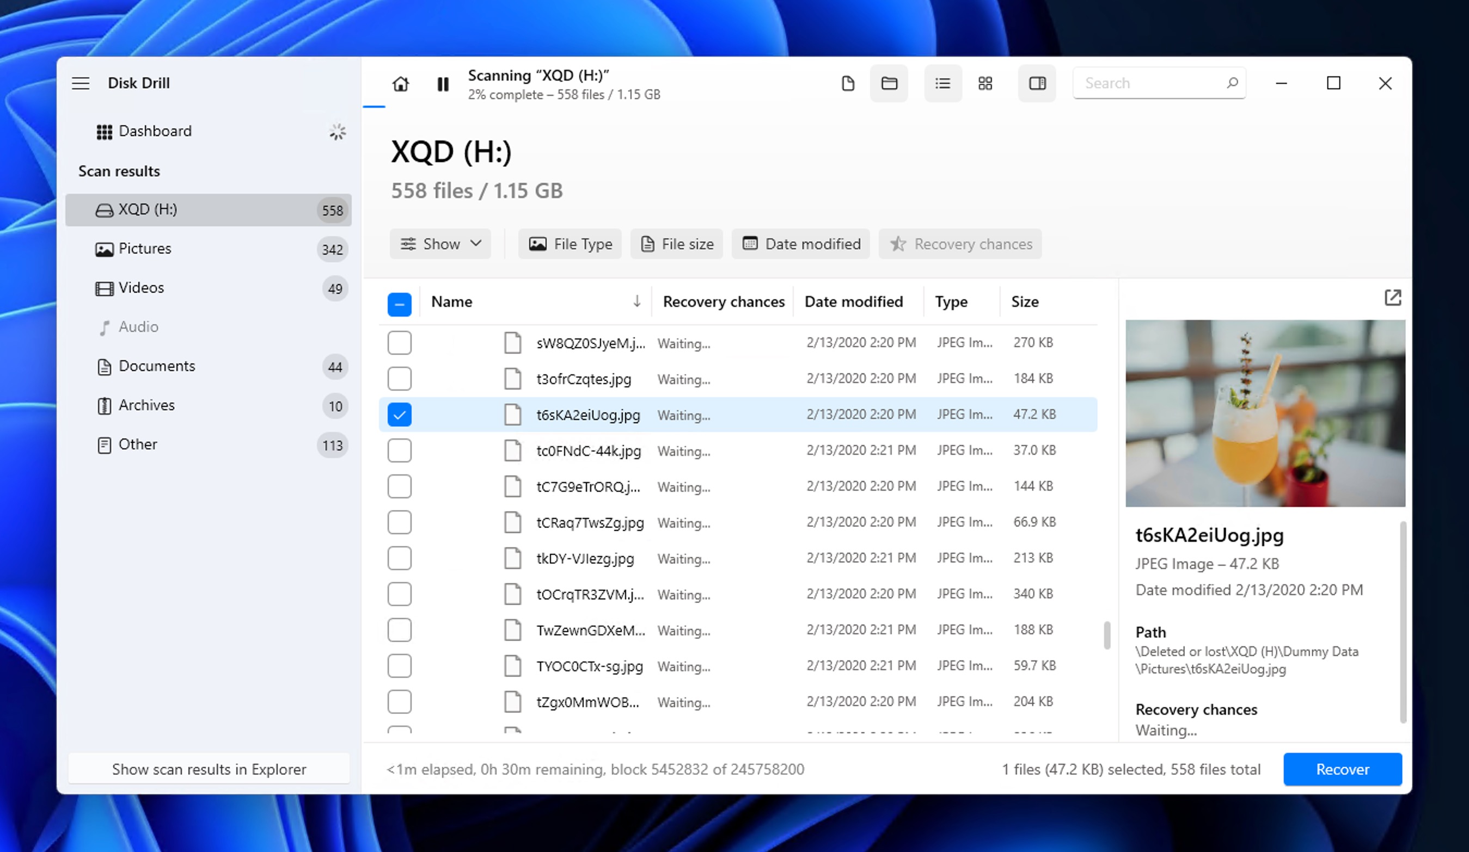Open the Show filter dropdown
Image resolution: width=1469 pixels, height=852 pixels.
click(440, 243)
